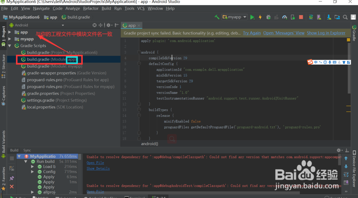
Task: Open the Build menu
Action: pyautogui.click(x=106, y=9)
